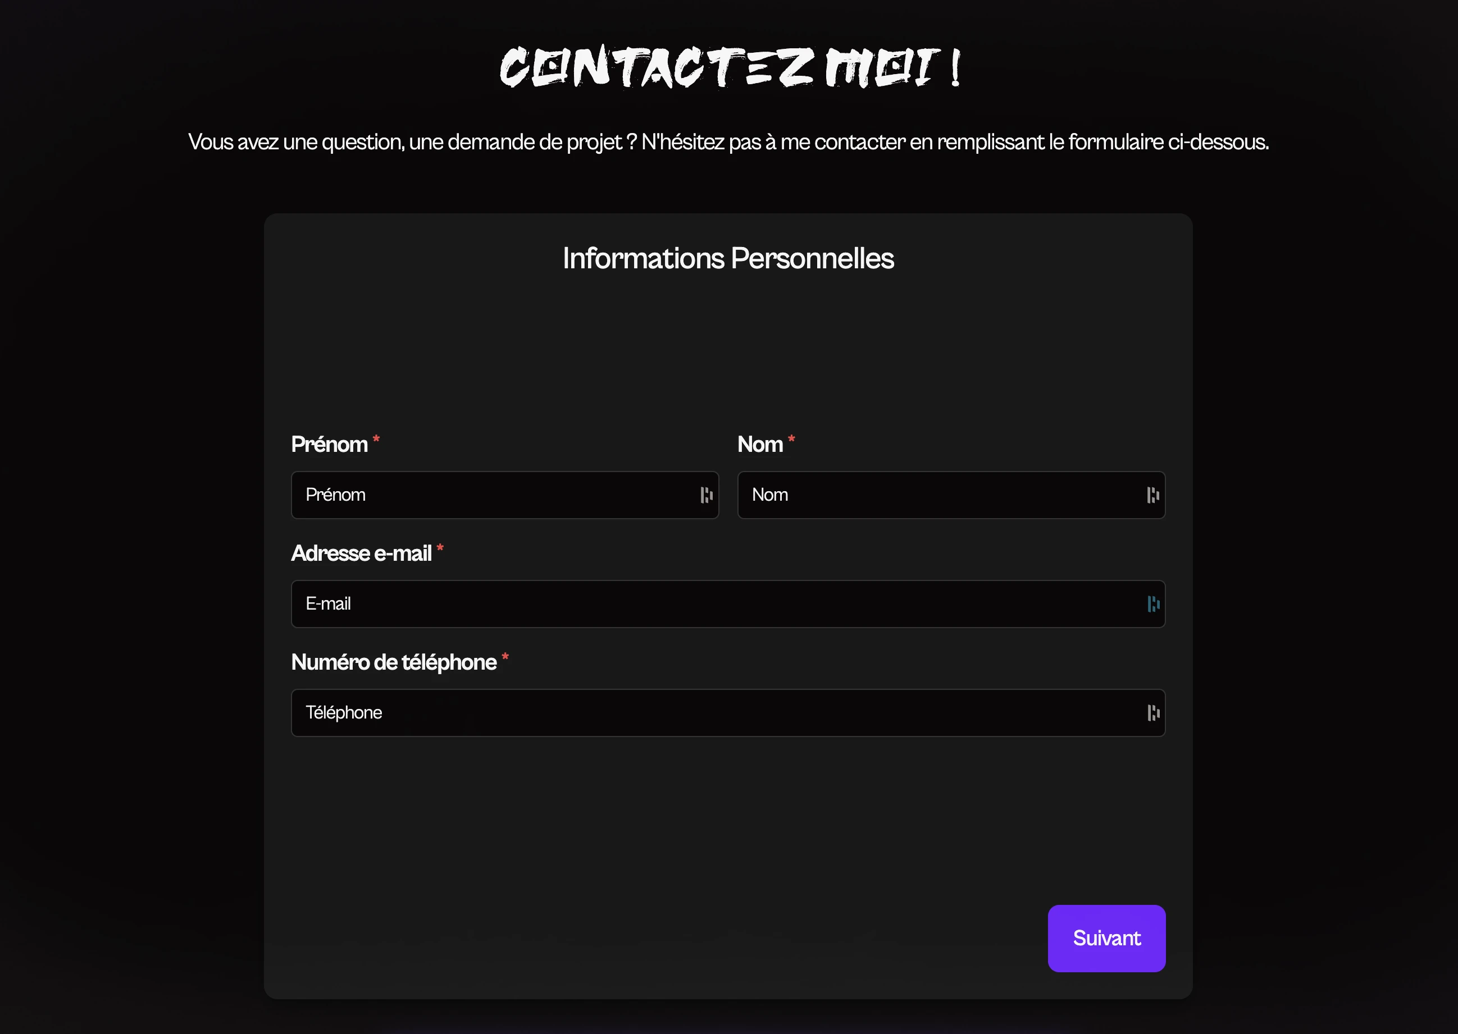
Task: Click the red asterisk next to Nom
Action: click(x=791, y=440)
